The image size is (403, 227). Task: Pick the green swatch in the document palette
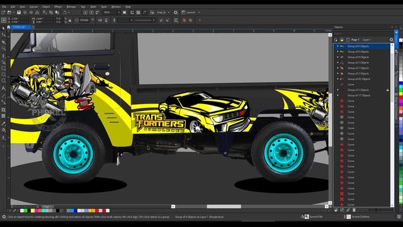point(26,211)
